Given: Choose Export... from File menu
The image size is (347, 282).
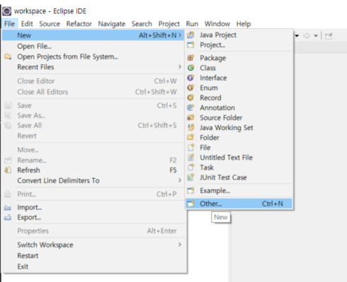Looking at the screenshot, I should tap(93, 217).
